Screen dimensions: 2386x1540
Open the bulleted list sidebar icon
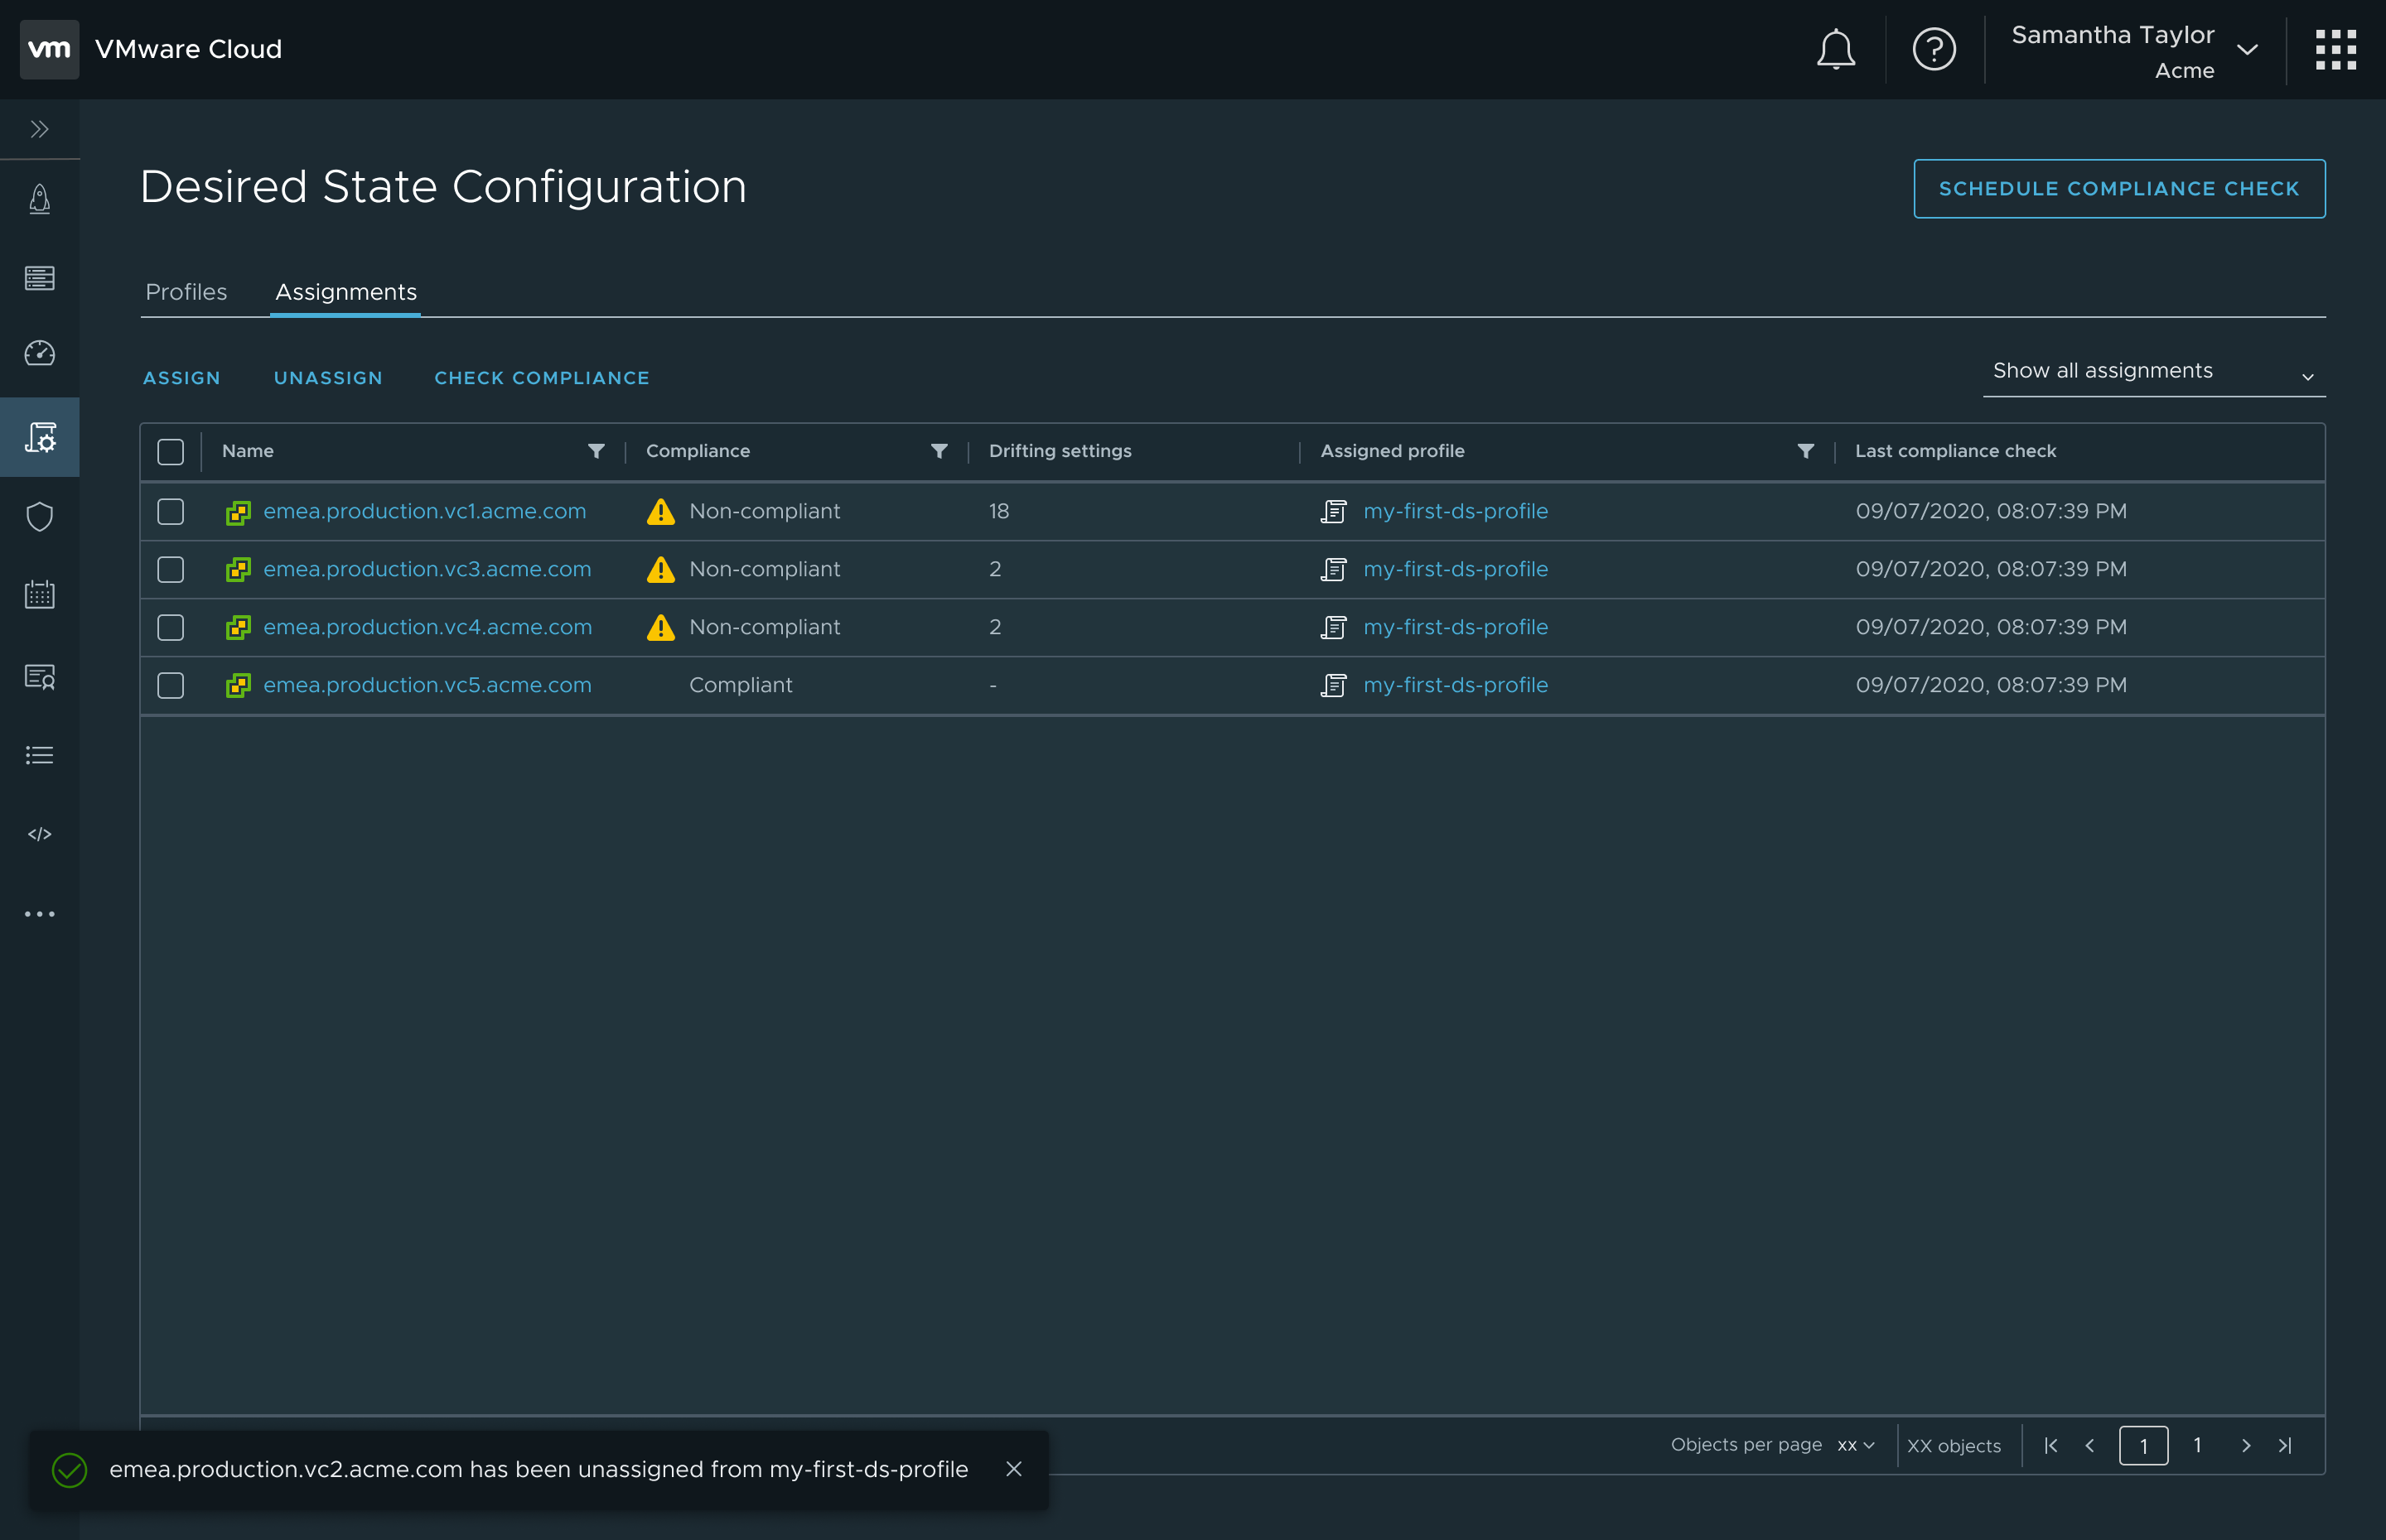[x=40, y=755]
